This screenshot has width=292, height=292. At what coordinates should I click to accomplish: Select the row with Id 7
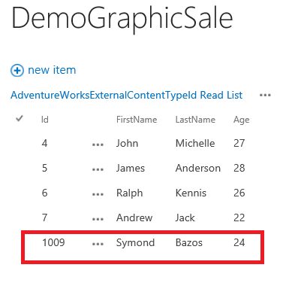143,217
